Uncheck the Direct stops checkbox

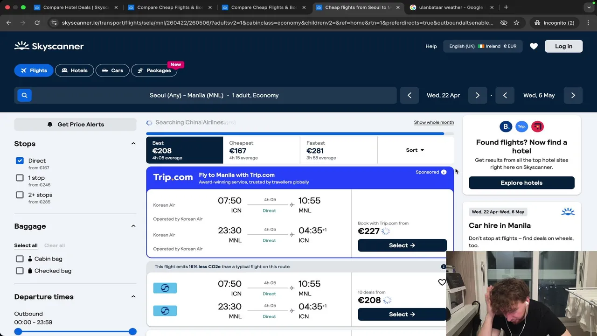pyautogui.click(x=20, y=161)
